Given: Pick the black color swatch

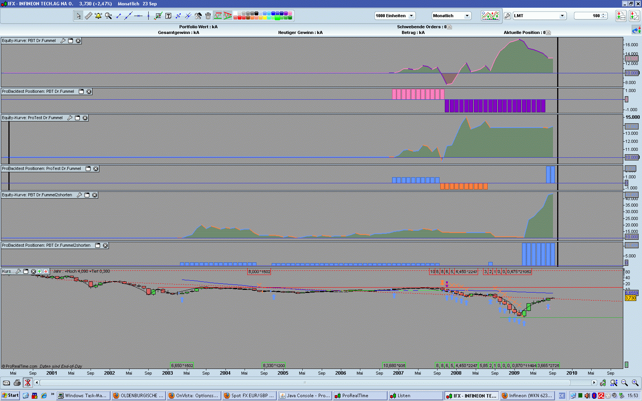Looking at the screenshot, I should pos(256,13).
